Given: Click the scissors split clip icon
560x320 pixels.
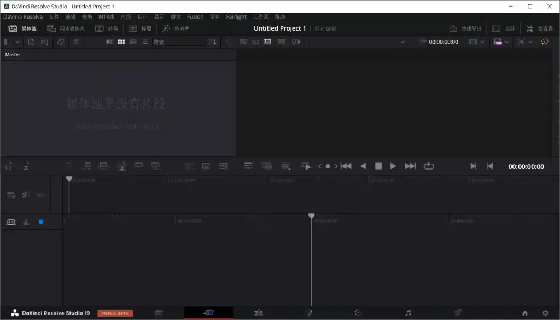Looking at the screenshot, I should (26, 222).
